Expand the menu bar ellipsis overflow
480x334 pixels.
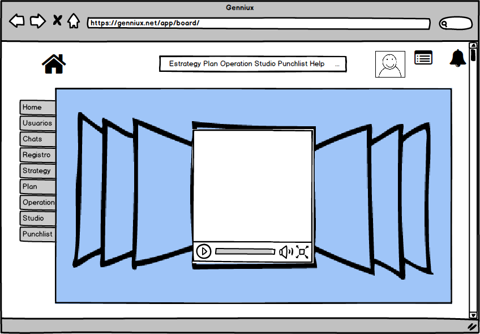click(x=337, y=65)
